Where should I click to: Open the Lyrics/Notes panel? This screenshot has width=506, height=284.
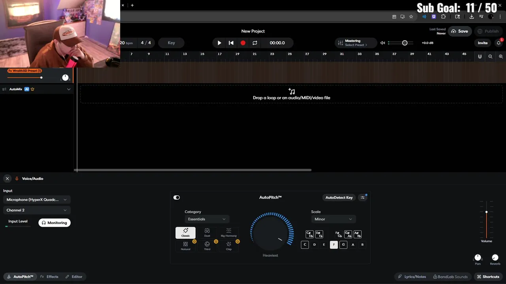coord(412,277)
